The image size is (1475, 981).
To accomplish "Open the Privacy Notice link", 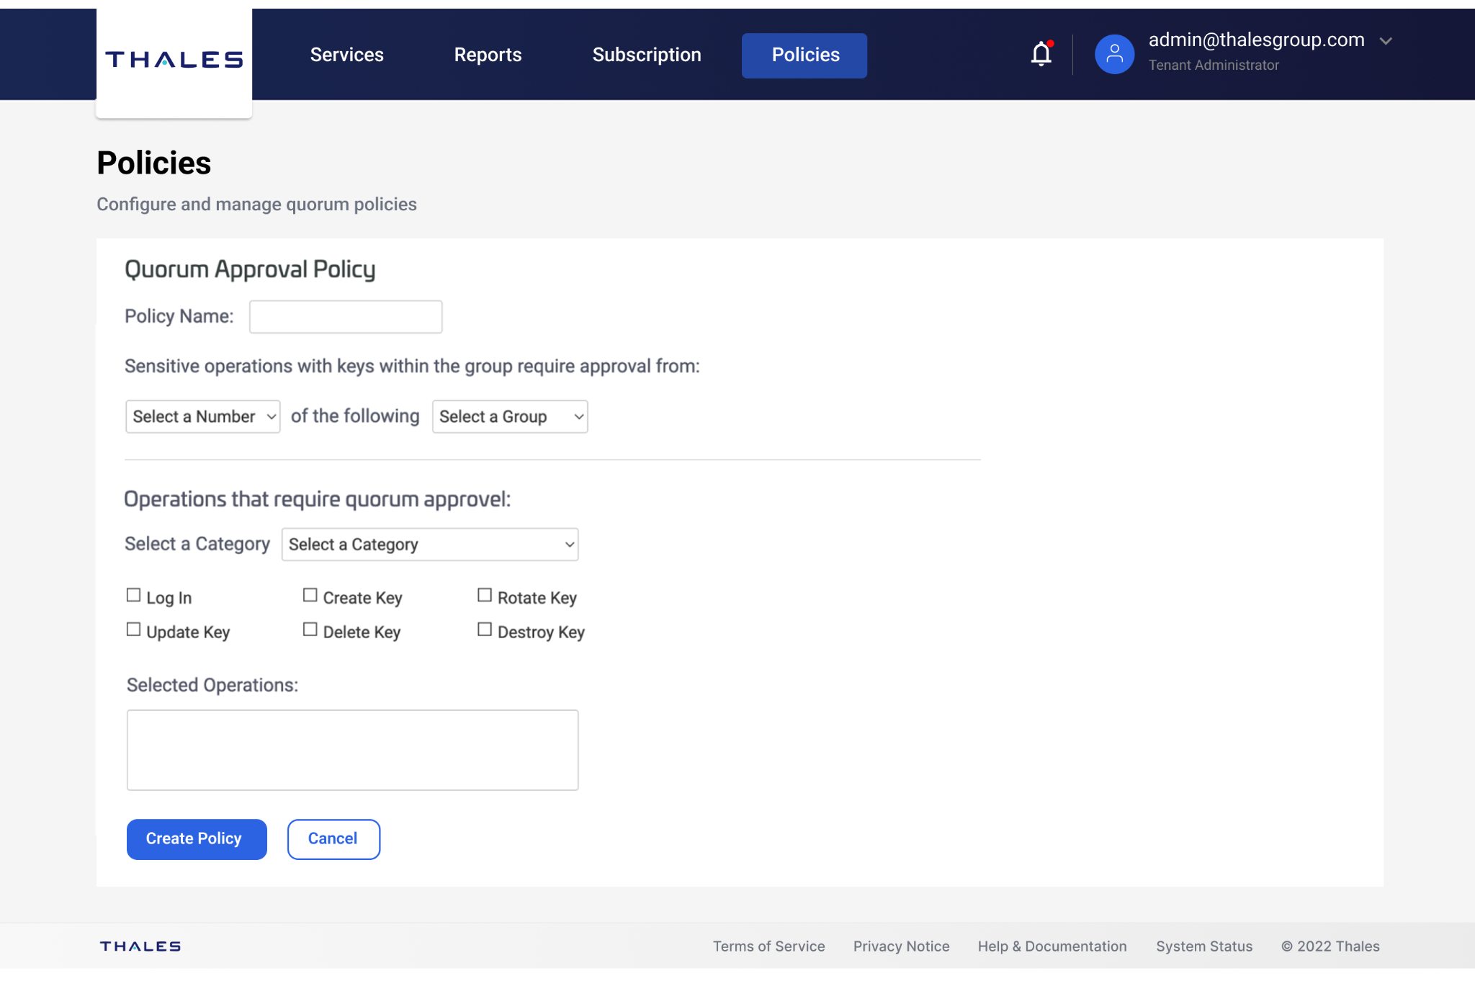I will 901,946.
